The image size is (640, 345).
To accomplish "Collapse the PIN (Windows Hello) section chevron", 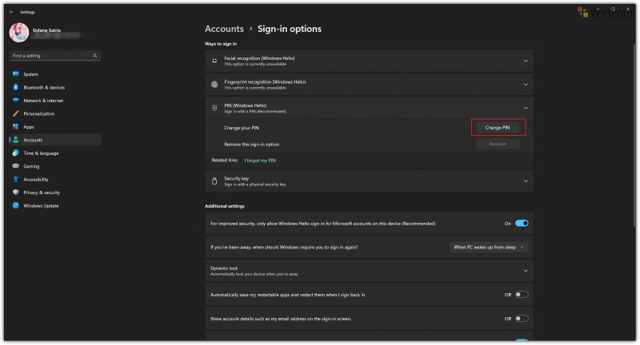I will [x=526, y=108].
